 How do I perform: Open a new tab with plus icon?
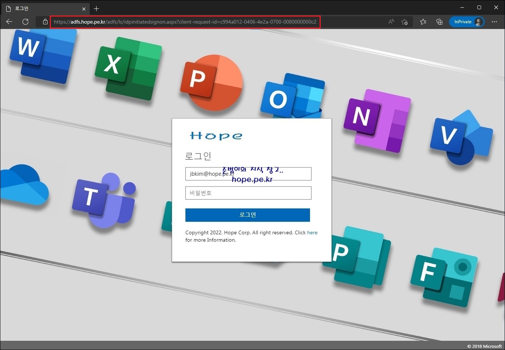tap(96, 8)
